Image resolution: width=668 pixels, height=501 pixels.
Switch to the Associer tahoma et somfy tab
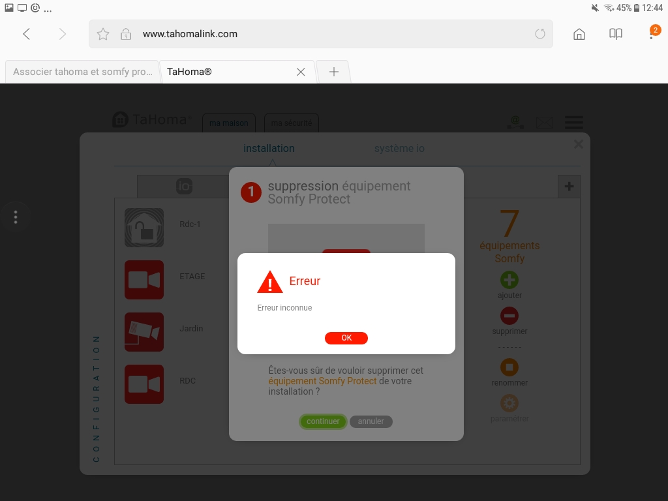[82, 72]
